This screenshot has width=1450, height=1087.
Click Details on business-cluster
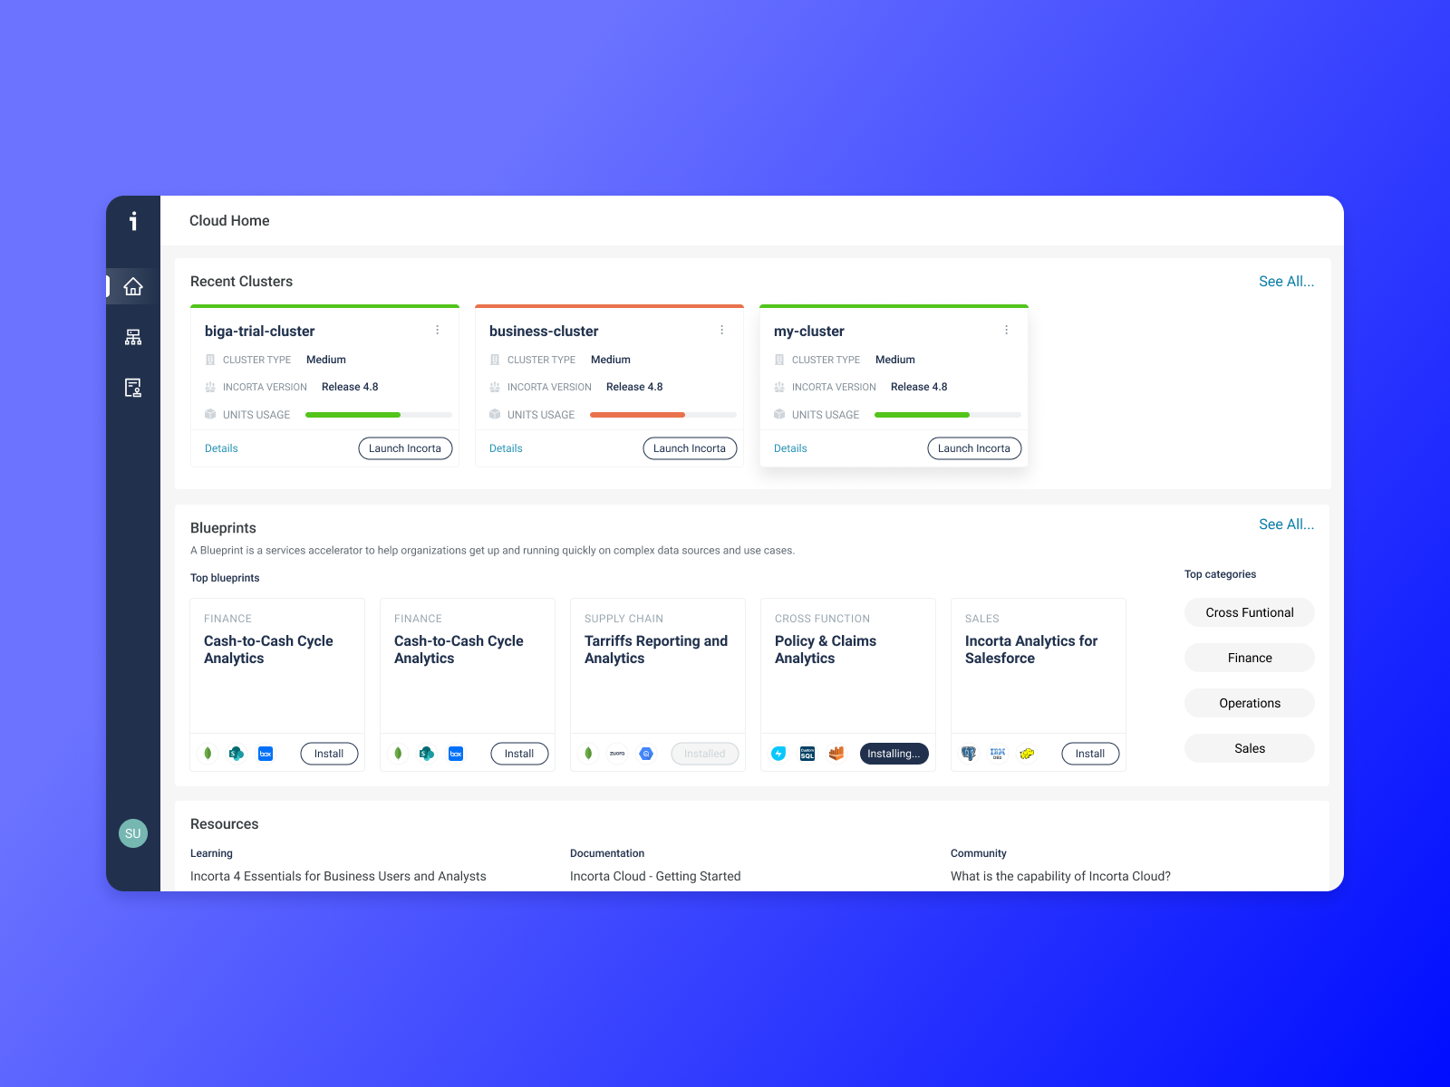(x=506, y=447)
